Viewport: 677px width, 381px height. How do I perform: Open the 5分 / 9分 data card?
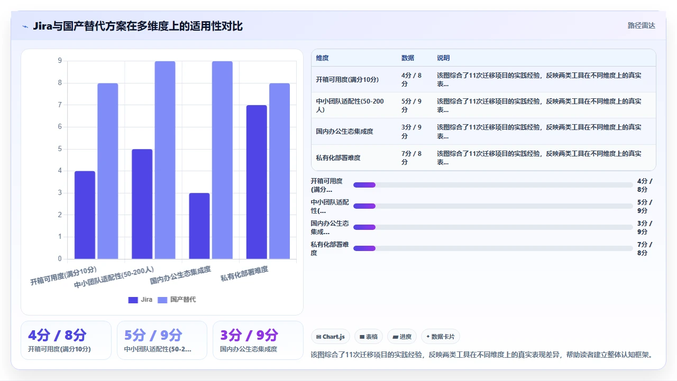click(162, 340)
